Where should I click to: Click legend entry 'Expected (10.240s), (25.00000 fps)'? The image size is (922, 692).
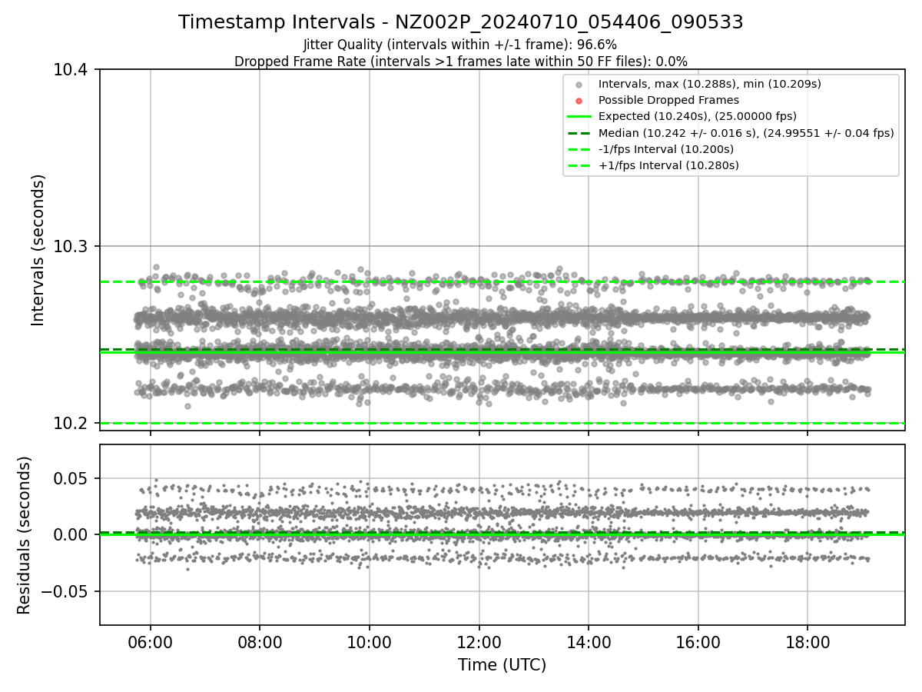pos(698,116)
